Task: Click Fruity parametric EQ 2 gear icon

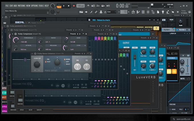Action: [8, 26]
